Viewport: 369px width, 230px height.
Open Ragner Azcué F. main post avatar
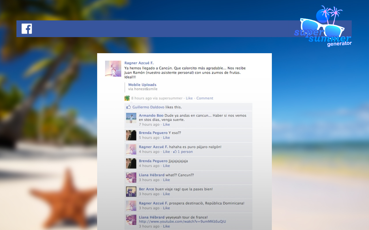tap(113, 68)
